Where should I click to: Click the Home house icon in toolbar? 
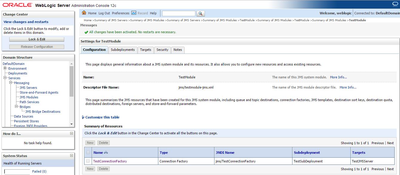coord(84,13)
